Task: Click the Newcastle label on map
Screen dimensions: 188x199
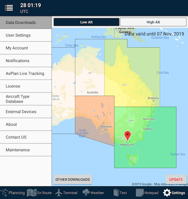Action: [x=149, y=119]
